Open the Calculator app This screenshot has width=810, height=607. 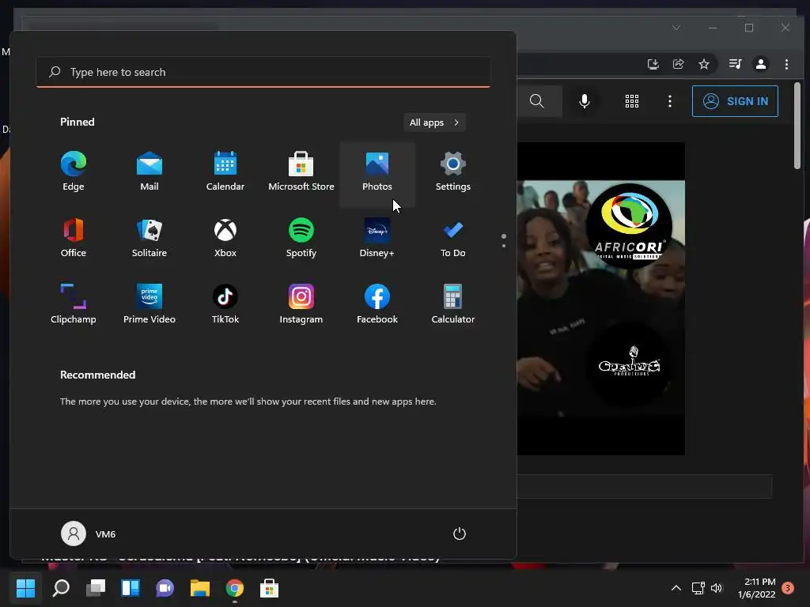453,304
